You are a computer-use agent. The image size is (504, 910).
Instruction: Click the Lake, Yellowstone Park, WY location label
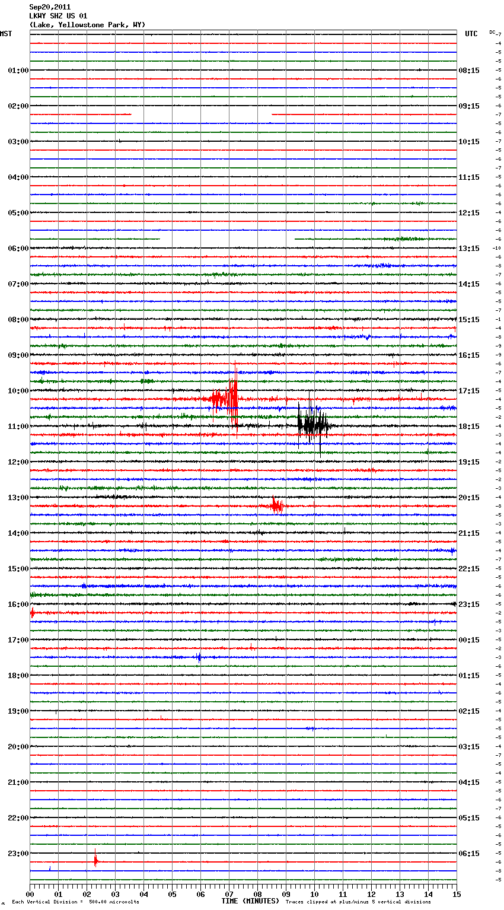(87, 25)
